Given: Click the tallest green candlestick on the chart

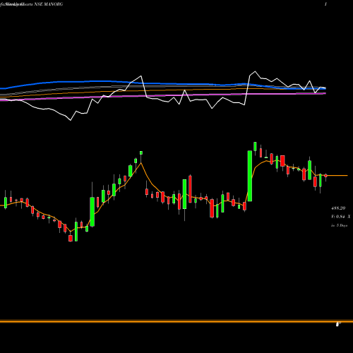Looking at the screenshot, I should click(250, 176).
